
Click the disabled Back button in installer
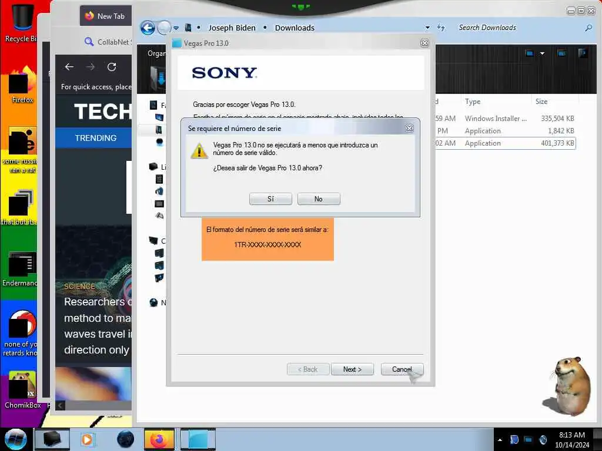(308, 369)
